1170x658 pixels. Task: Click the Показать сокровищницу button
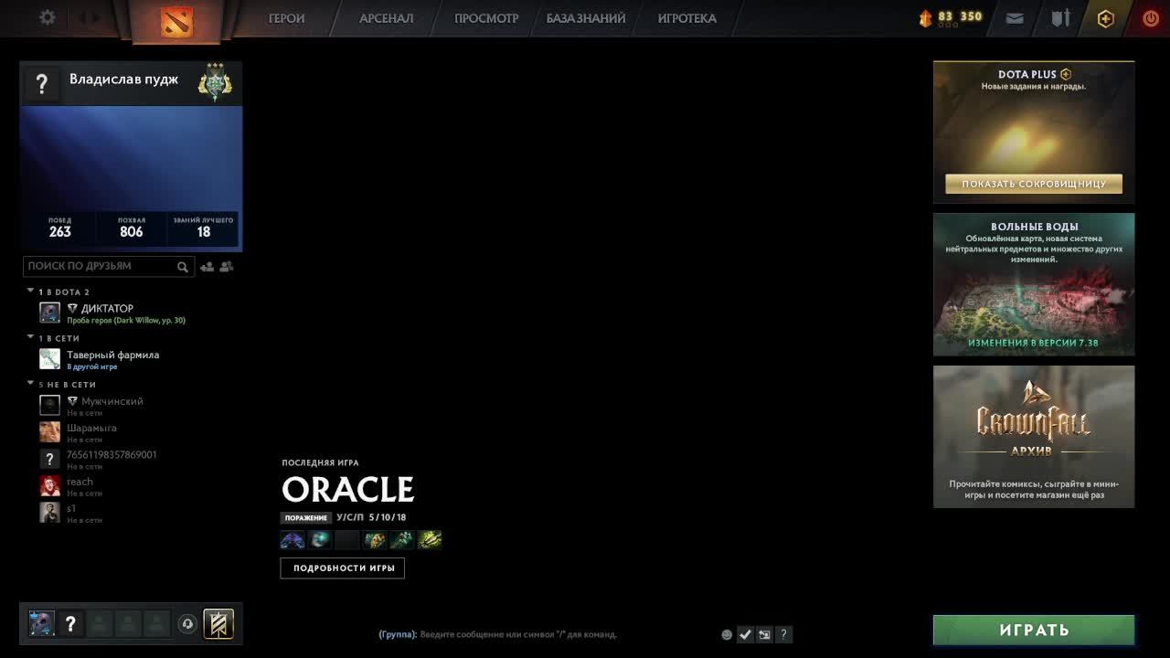1034,184
